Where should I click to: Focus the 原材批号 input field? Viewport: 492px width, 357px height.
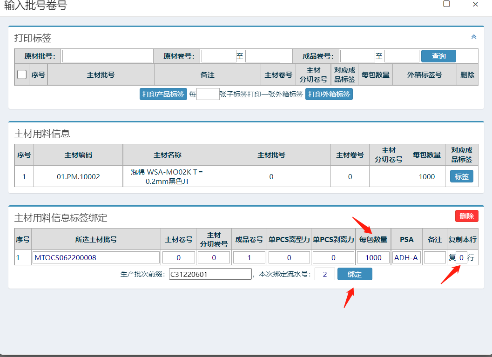[x=107, y=56]
